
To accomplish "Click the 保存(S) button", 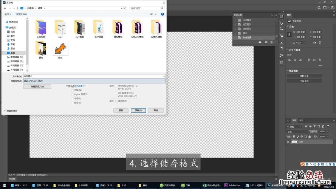I will [138, 110].
